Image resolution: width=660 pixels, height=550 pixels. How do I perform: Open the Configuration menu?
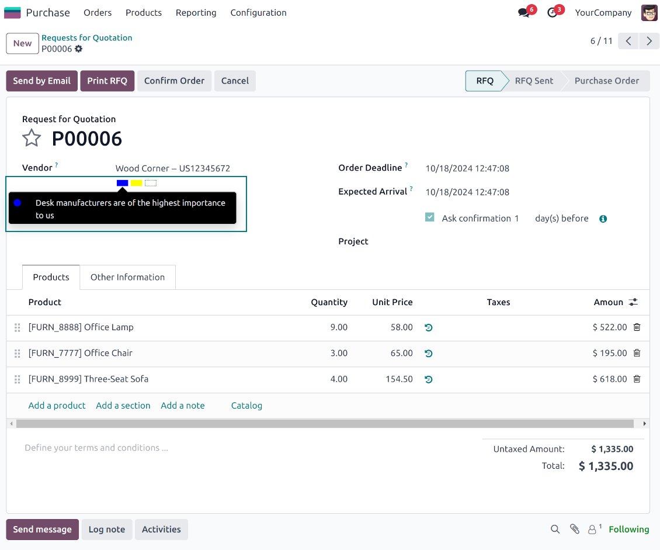point(258,13)
